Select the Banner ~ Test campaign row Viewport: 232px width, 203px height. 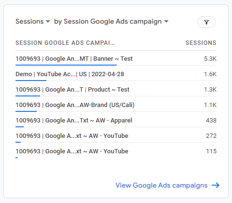tap(116, 59)
